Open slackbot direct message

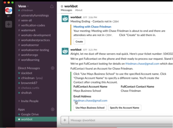[27, 73]
